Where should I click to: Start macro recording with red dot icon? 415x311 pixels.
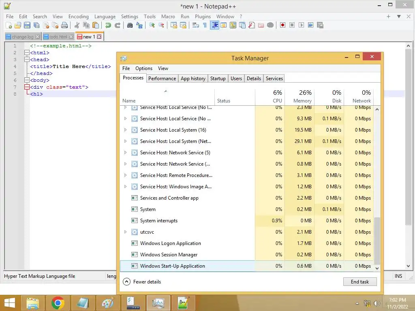pyautogui.click(x=282, y=25)
